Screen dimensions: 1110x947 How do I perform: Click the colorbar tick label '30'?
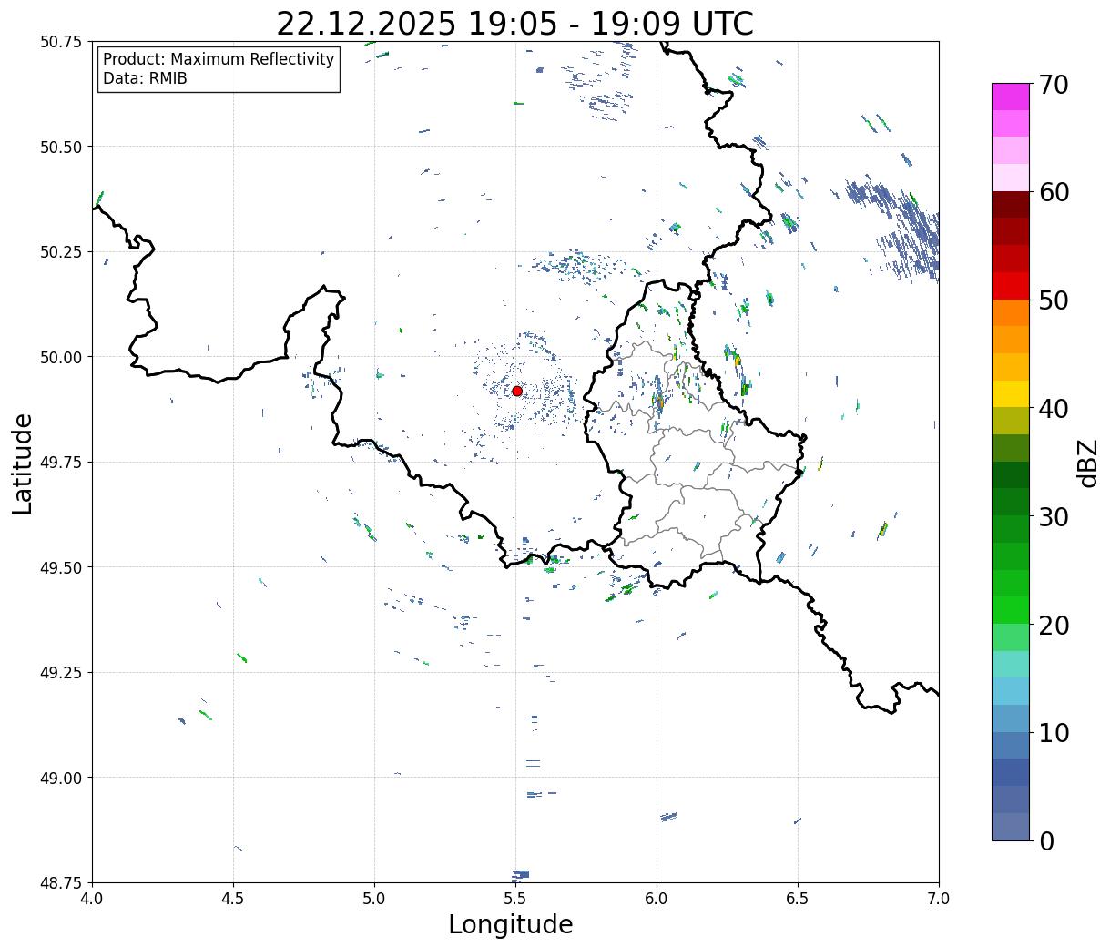pyautogui.click(x=1053, y=516)
